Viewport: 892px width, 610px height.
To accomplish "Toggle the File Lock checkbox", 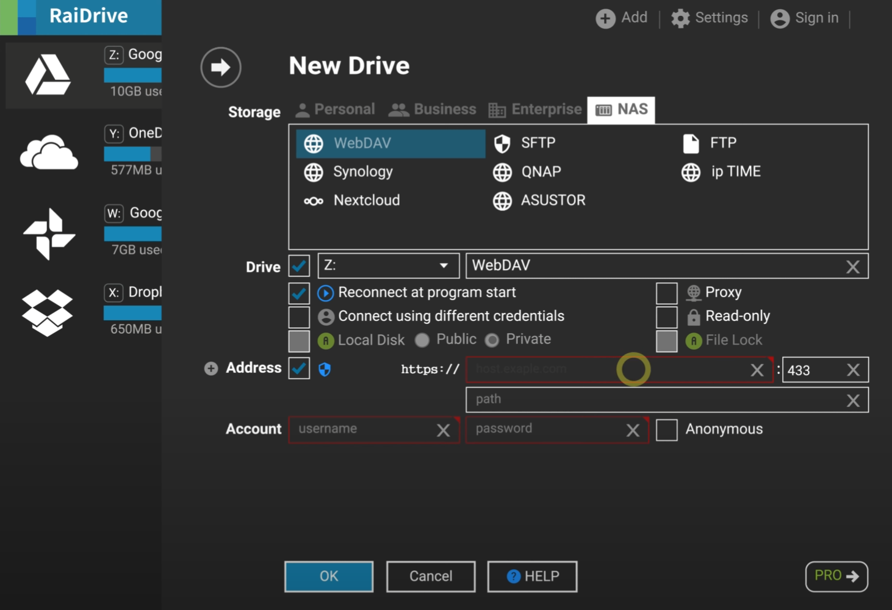I will (x=667, y=341).
